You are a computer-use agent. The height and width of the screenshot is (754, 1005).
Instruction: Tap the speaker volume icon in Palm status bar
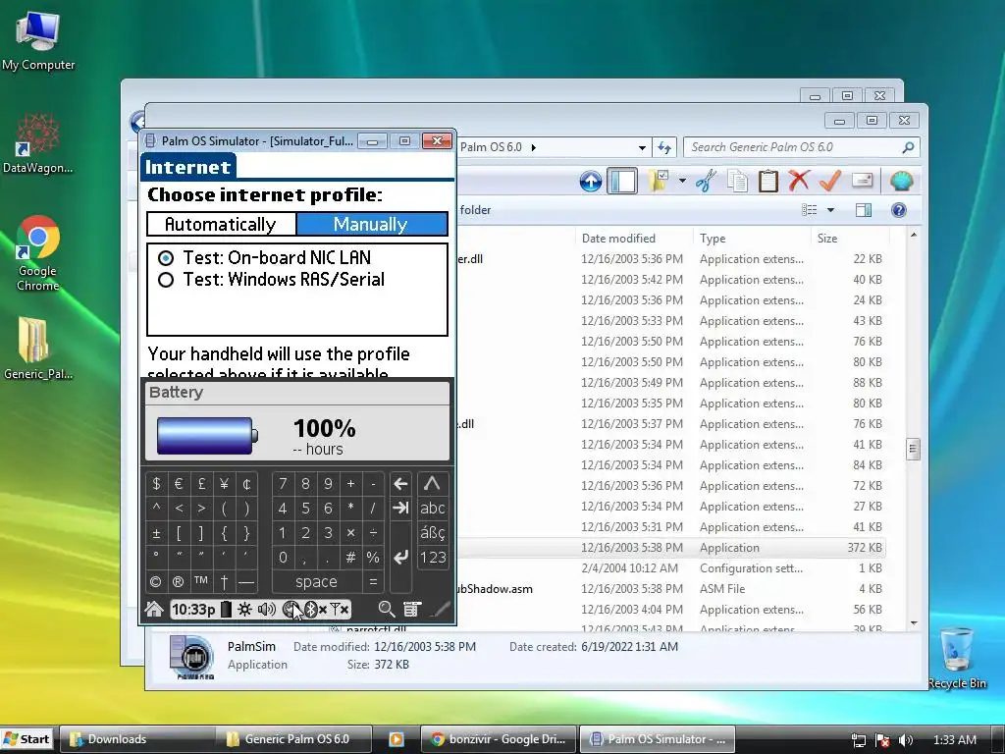(266, 609)
